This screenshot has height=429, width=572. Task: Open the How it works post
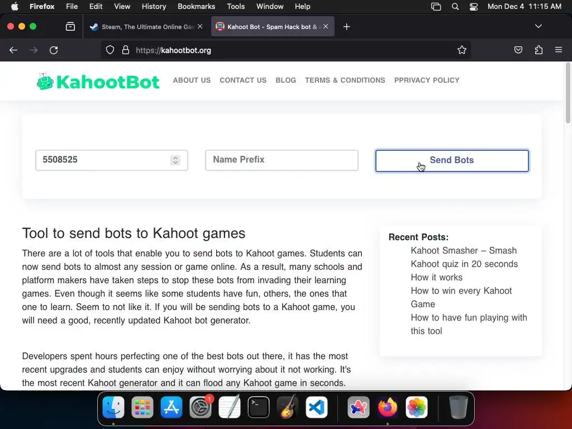point(437,277)
